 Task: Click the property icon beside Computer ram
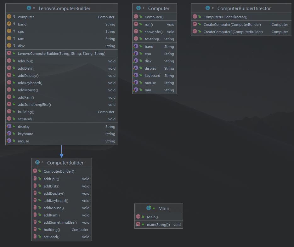pyautogui.click(x=136, y=90)
